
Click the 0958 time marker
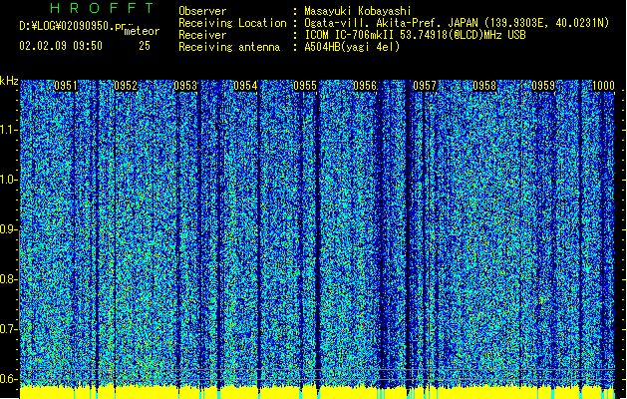[484, 86]
